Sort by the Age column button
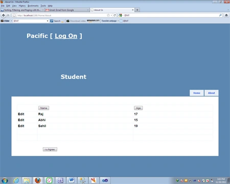This screenshot has height=184, width=230. (139, 108)
